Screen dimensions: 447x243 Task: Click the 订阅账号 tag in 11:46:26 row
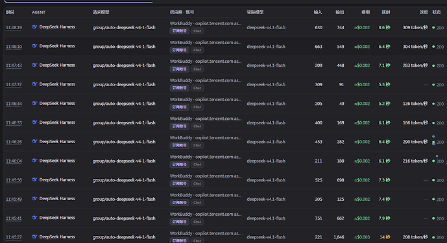point(179,145)
